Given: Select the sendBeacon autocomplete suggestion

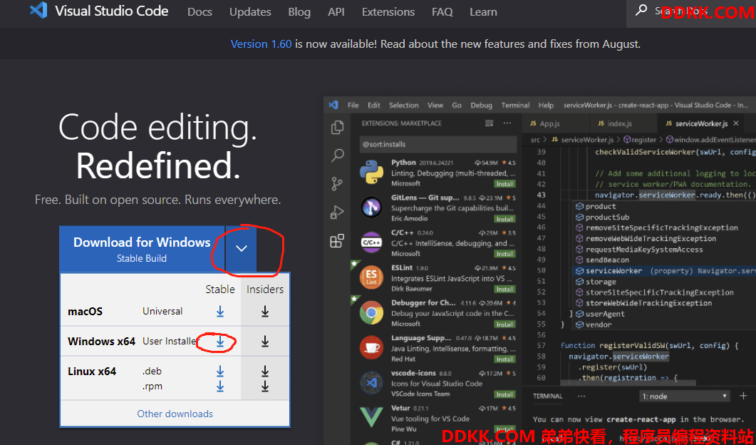Looking at the screenshot, I should (664, 260).
